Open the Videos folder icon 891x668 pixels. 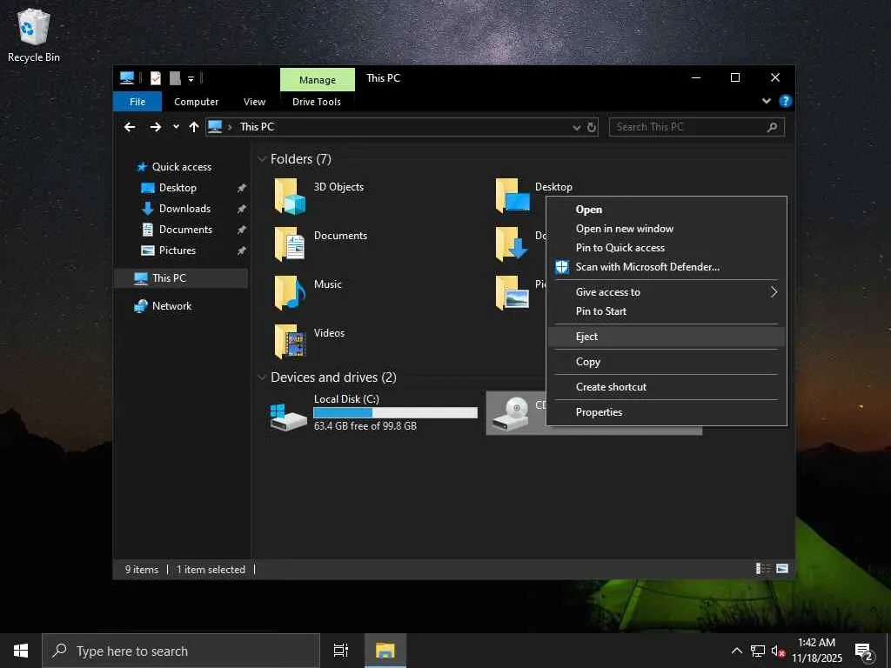tap(291, 343)
